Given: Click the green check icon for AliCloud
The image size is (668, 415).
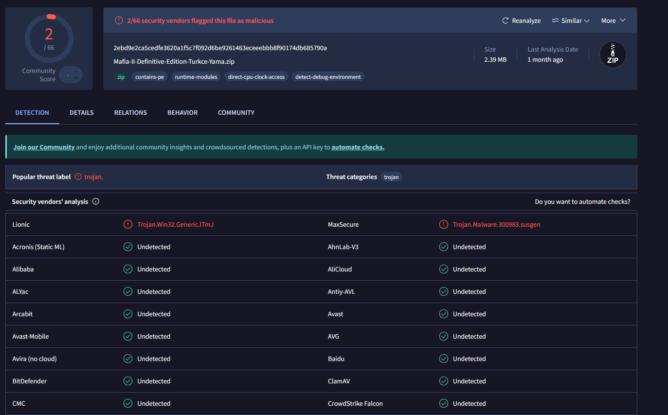Looking at the screenshot, I should tap(444, 269).
